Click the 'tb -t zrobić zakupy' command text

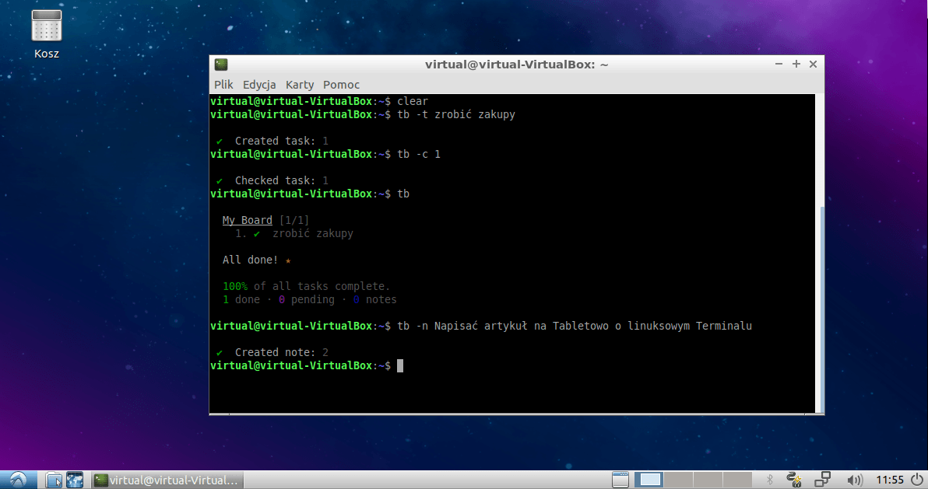click(x=456, y=115)
